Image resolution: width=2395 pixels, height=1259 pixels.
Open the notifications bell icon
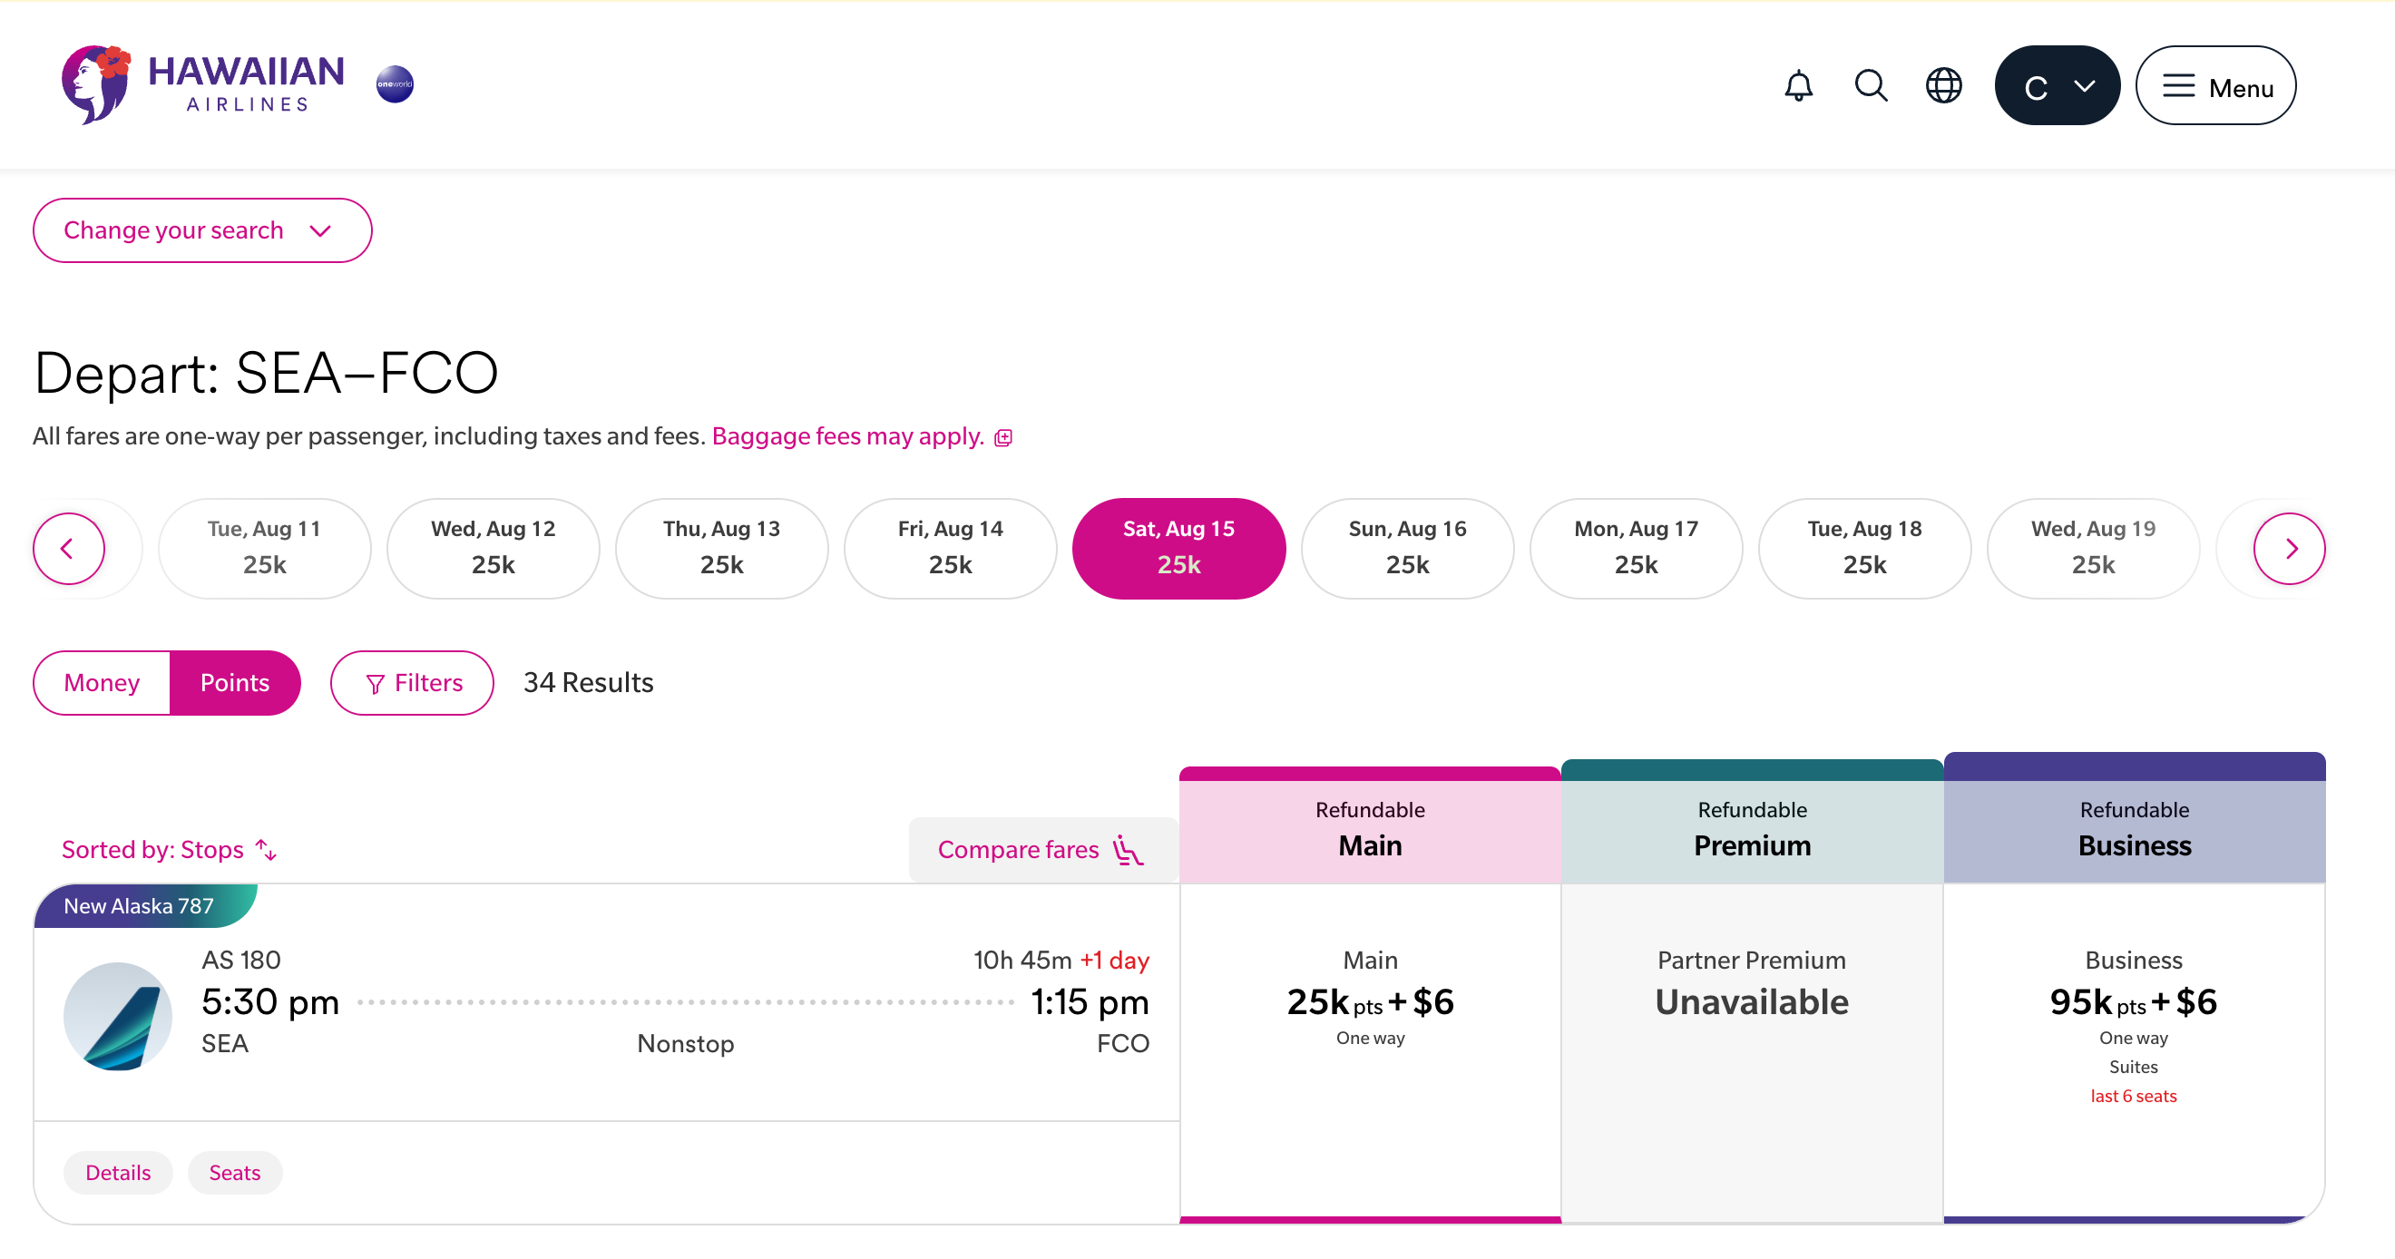pos(1798,85)
